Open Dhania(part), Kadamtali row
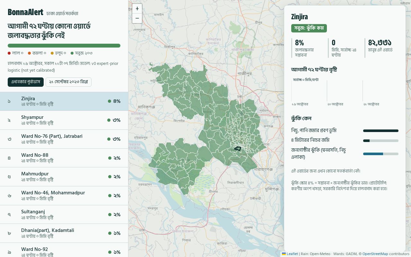This screenshot has height=257, width=411. pos(64,233)
